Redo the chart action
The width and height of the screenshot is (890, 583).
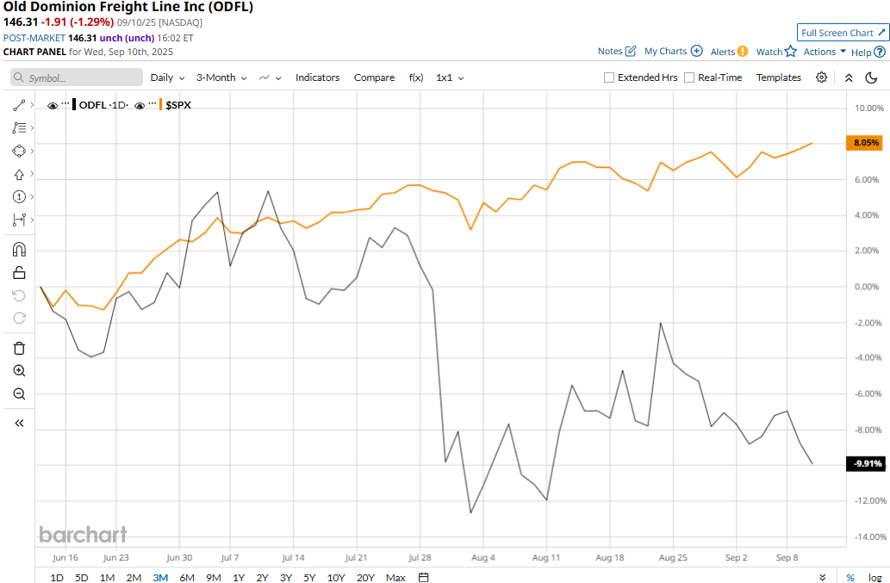point(19,318)
